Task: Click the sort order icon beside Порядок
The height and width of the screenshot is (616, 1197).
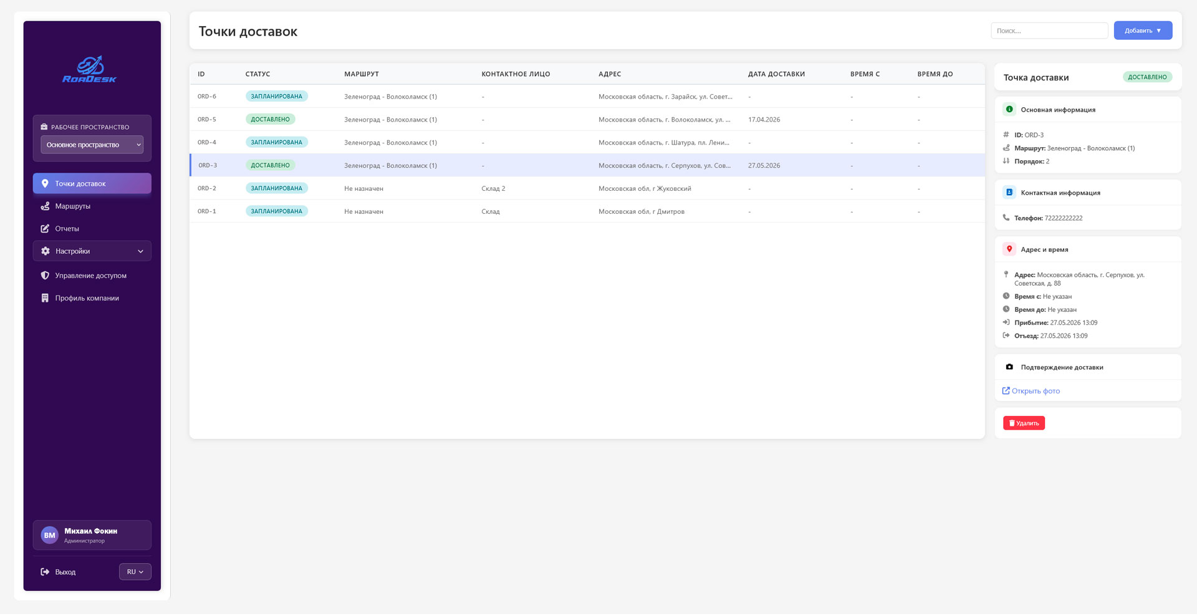Action: [x=1006, y=161]
